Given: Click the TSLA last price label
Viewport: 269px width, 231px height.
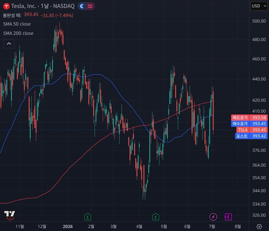Looking at the screenshot, I should [252, 130].
